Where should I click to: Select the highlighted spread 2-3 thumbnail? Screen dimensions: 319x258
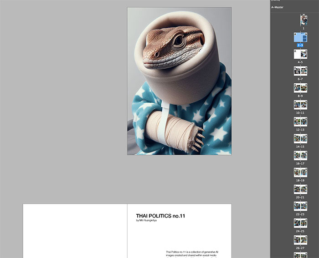(300, 37)
